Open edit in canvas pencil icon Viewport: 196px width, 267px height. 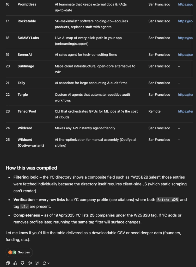tap(37, 263)
